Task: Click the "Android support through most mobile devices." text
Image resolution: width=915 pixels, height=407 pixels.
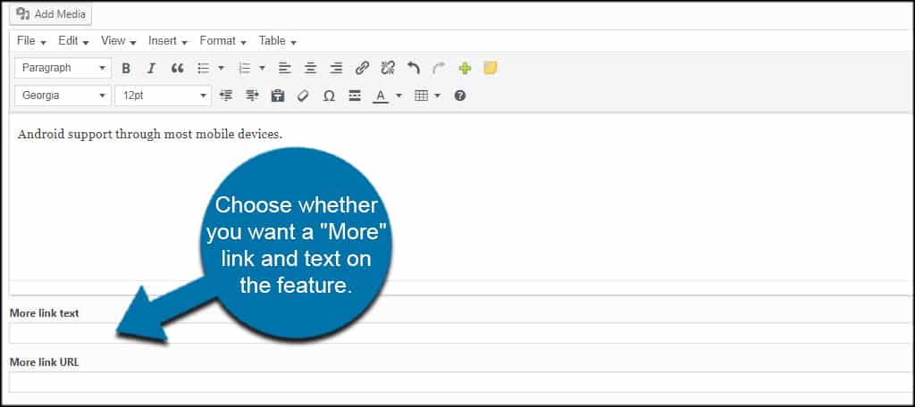Action: coord(150,135)
